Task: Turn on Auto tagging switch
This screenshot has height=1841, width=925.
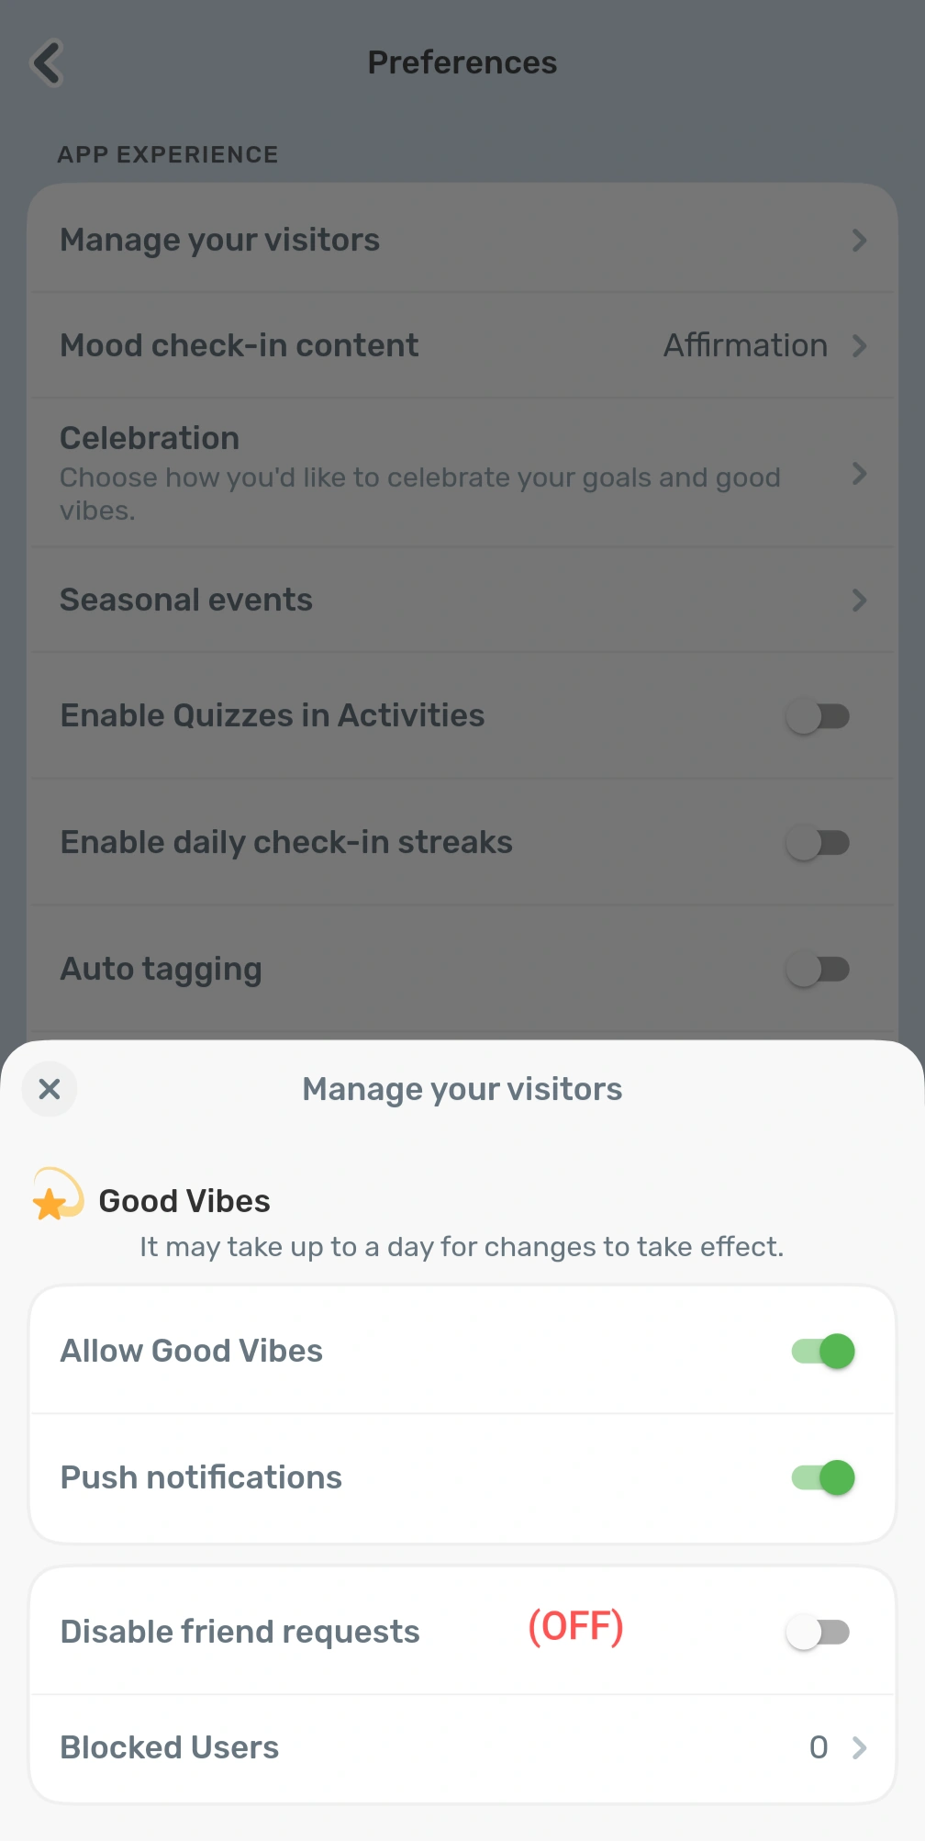Action: coord(817,970)
